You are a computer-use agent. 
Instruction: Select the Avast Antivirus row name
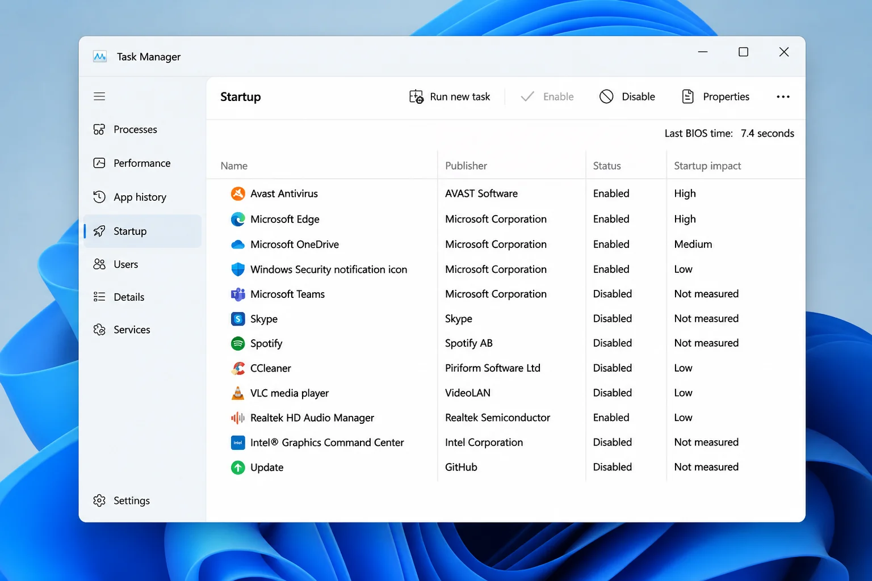pyautogui.click(x=284, y=193)
